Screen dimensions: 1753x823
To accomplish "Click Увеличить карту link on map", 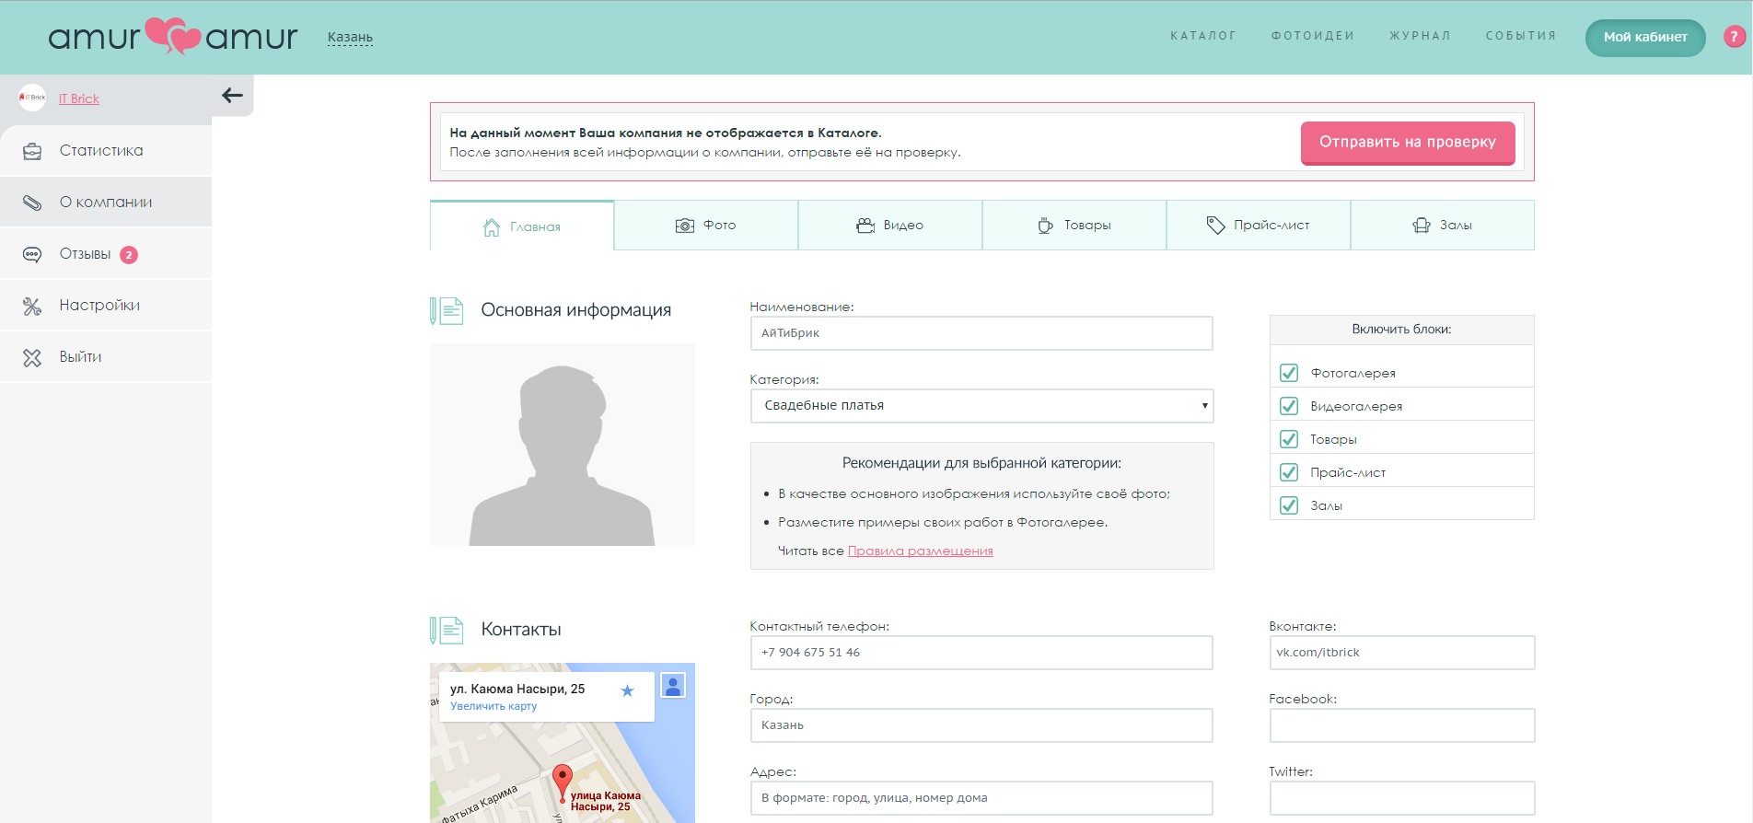I will tap(493, 706).
